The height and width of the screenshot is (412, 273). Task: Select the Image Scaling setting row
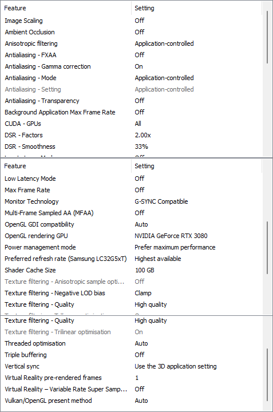click(x=132, y=21)
